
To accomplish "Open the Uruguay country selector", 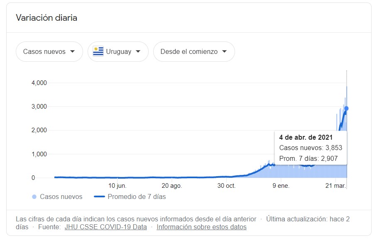I will pyautogui.click(x=118, y=52).
